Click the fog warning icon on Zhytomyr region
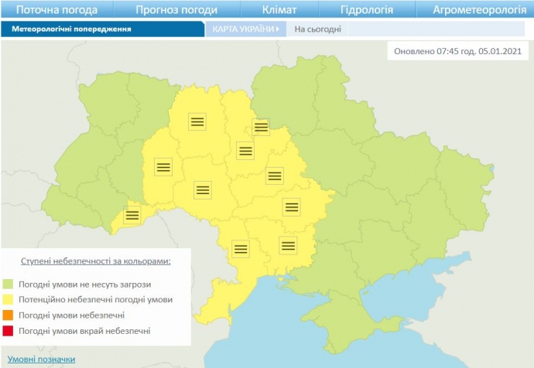The width and height of the screenshot is (534, 368). tap(197, 121)
